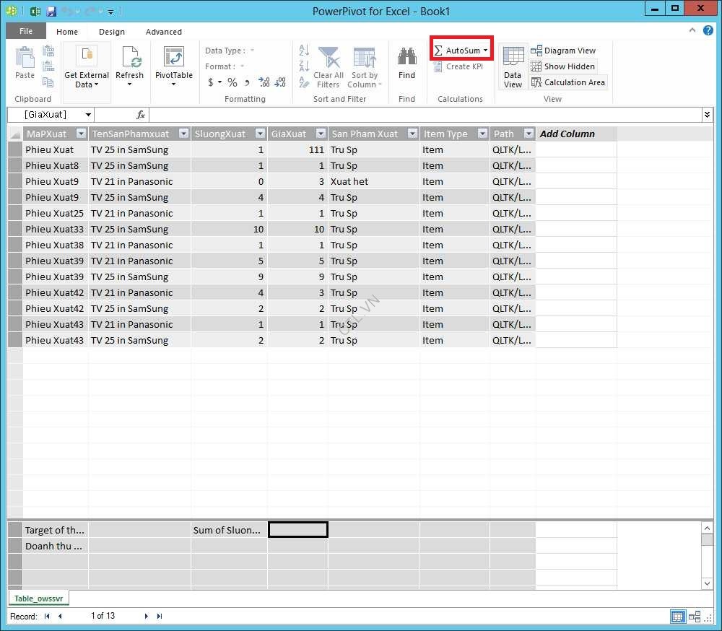Click Sort by Column icon
Screen dimensions: 722x631
pos(365,58)
